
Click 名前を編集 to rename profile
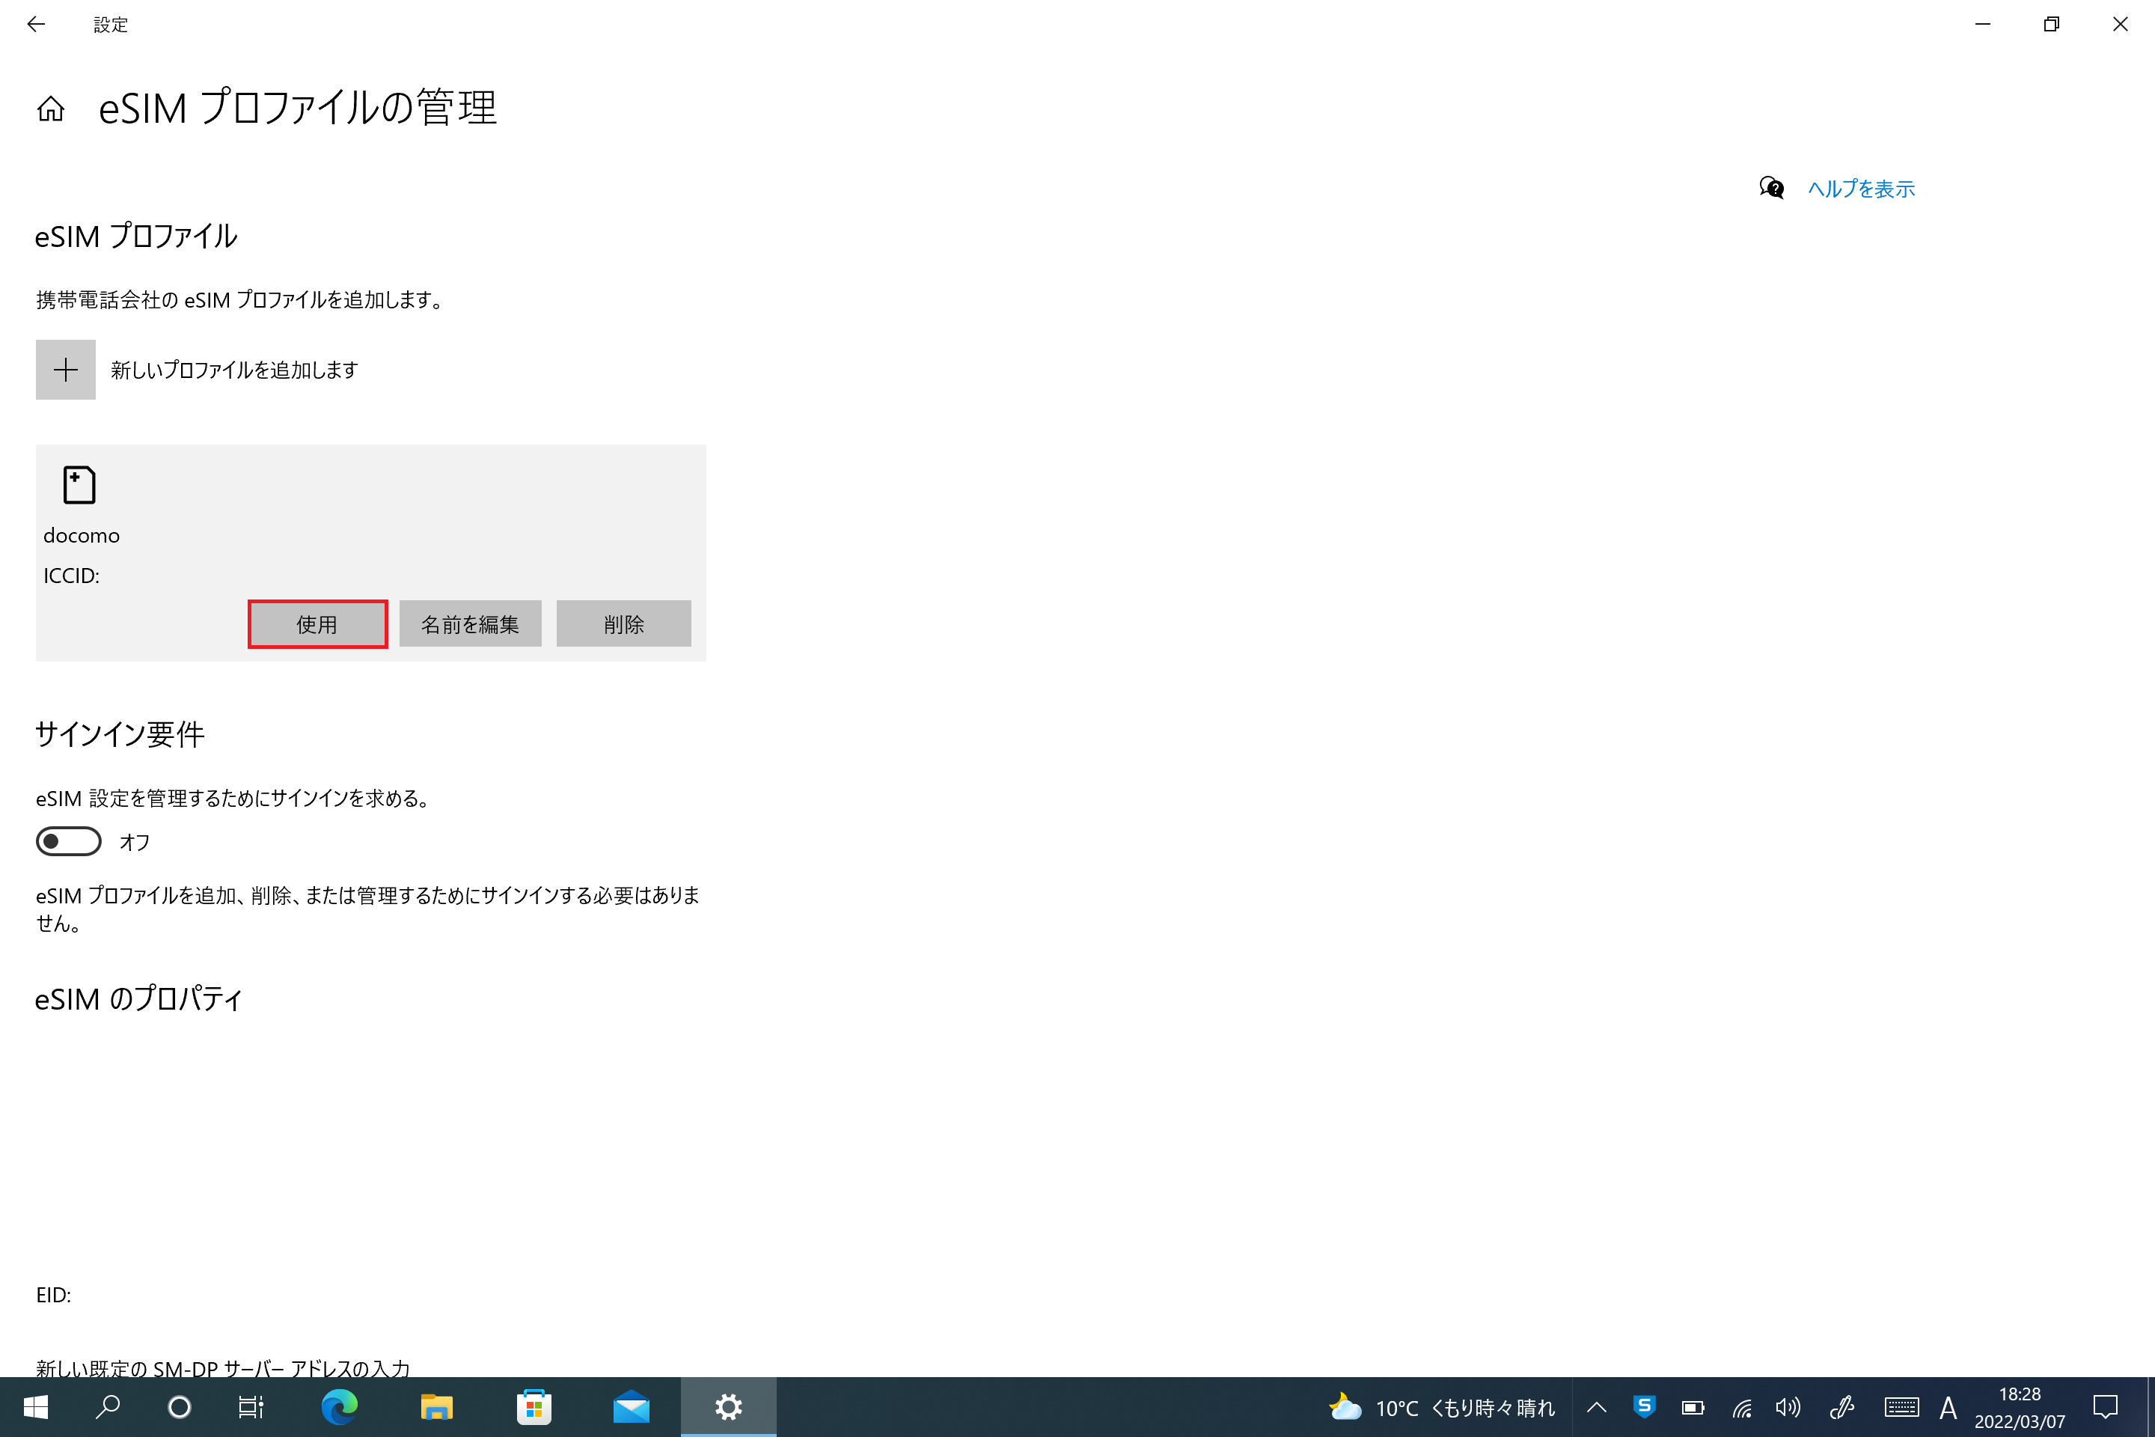click(470, 624)
